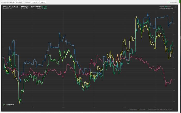Open the date interval dropdown
This screenshot has width=181, height=113.
coord(16,2)
